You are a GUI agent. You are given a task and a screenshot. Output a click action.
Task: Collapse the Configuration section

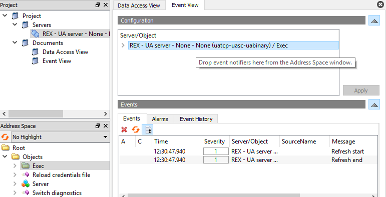tap(374, 20)
